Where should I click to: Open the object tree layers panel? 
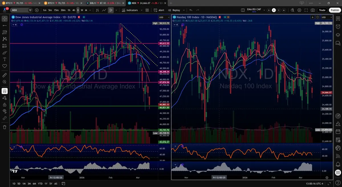pyautogui.click(x=338, y=35)
